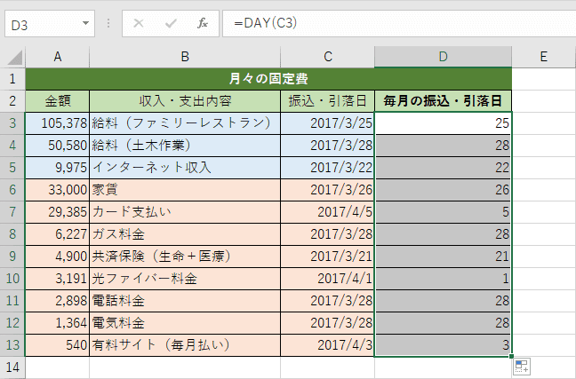The image size is (576, 379).
Task: Click the formula bar containing =DAY(C3)
Action: [399, 23]
